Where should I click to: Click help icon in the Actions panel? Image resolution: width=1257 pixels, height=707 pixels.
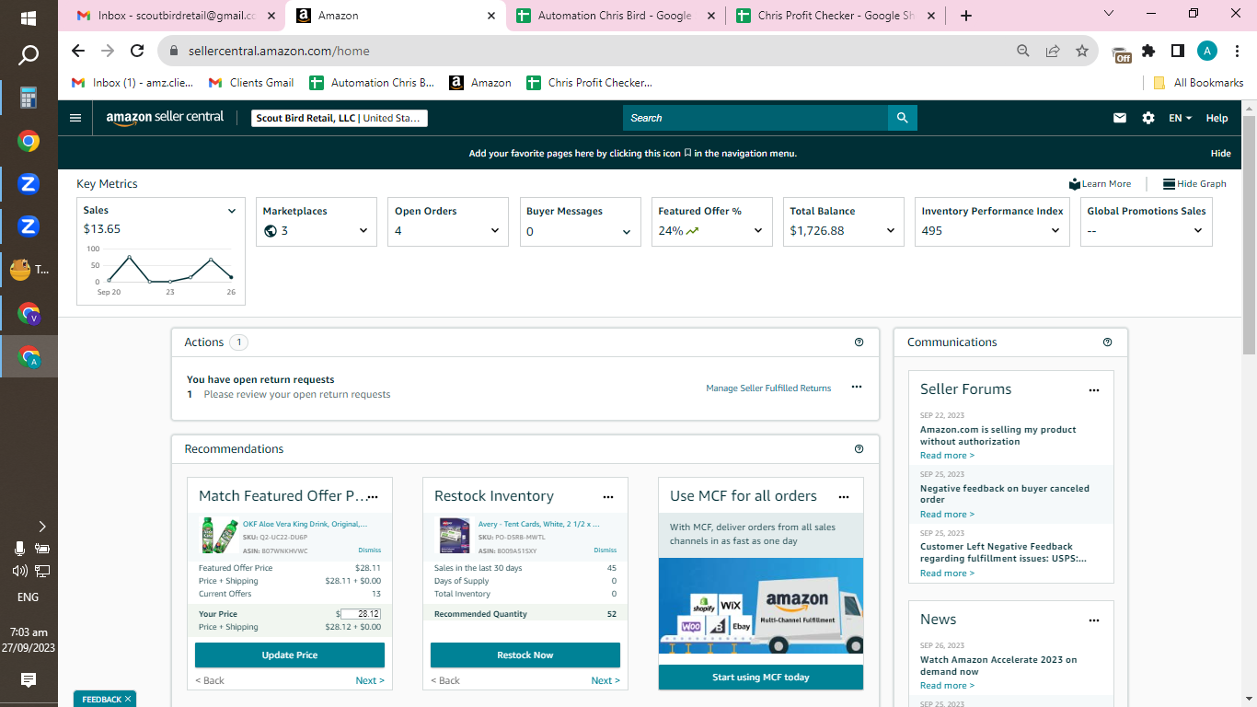[859, 342]
